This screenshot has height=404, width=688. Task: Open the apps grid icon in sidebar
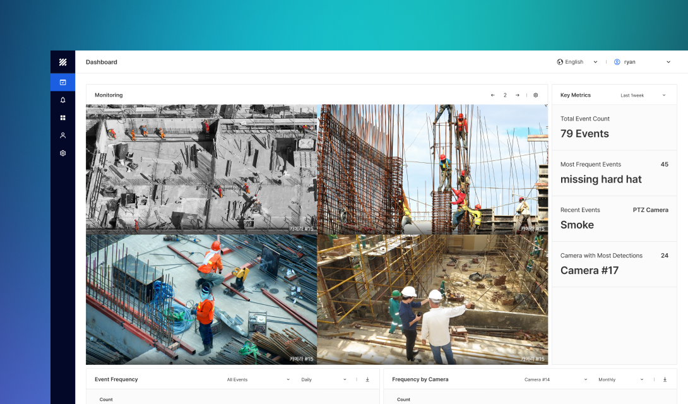[62, 117]
